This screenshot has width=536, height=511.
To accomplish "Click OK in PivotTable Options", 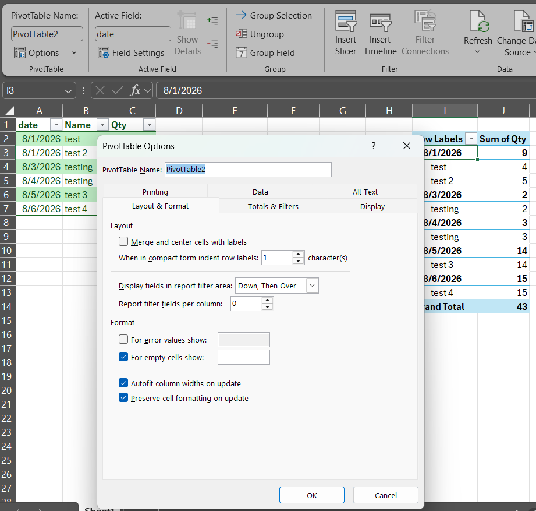I will pyautogui.click(x=312, y=495).
